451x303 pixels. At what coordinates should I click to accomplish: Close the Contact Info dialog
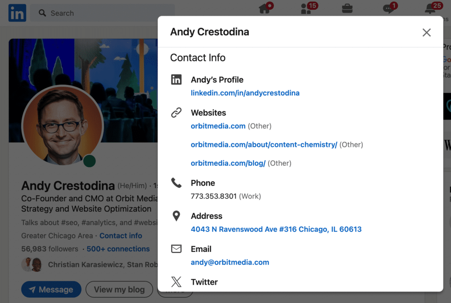[426, 33]
